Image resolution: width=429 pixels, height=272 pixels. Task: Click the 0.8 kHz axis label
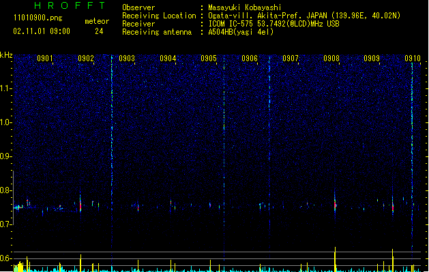[x=6, y=190]
